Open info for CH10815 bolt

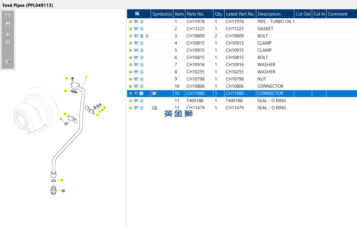click(141, 57)
